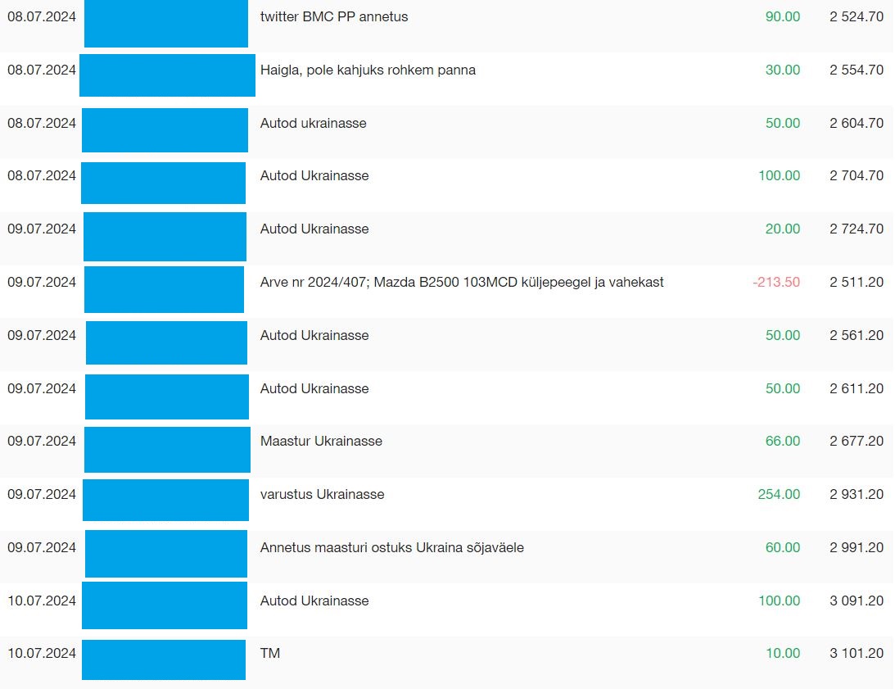Click the balance 3 101.20
This screenshot has width=895, height=689.
(x=857, y=653)
